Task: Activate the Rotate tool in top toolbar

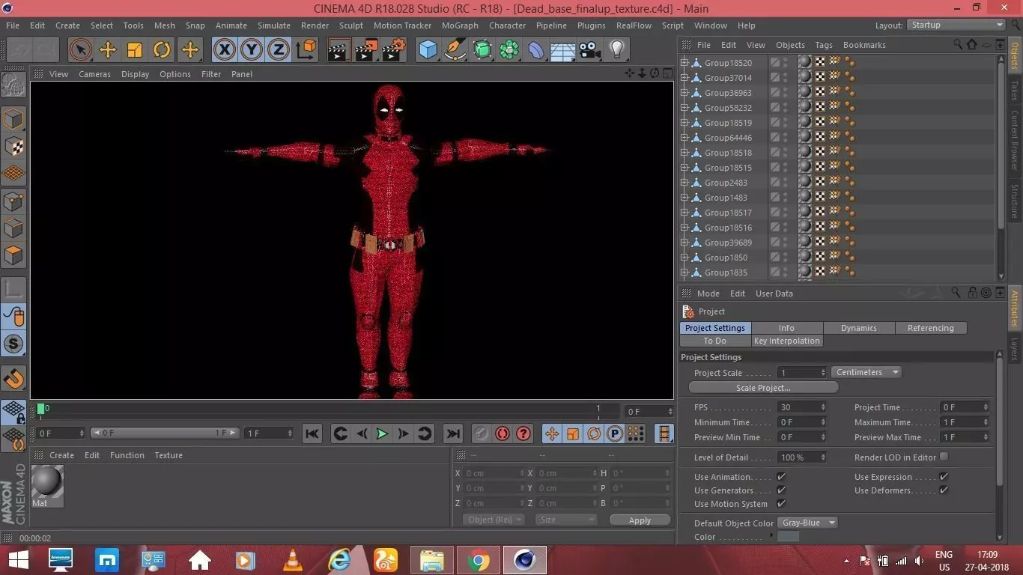Action: pos(162,50)
